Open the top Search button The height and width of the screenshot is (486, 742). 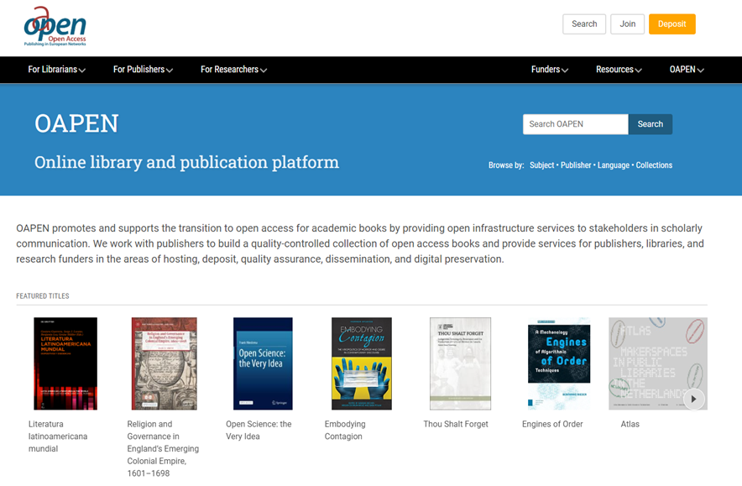[584, 24]
